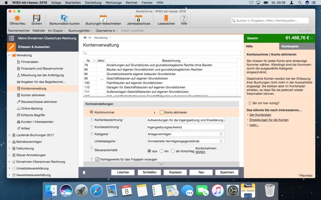Click the Löschen button
Image resolution: width=321 pixels, height=200 pixels.
click(x=123, y=172)
